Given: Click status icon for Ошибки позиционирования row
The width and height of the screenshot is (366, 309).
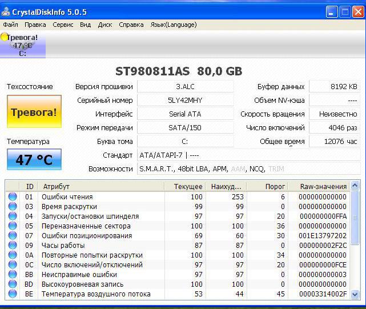Looking at the screenshot, I should 13,235.
